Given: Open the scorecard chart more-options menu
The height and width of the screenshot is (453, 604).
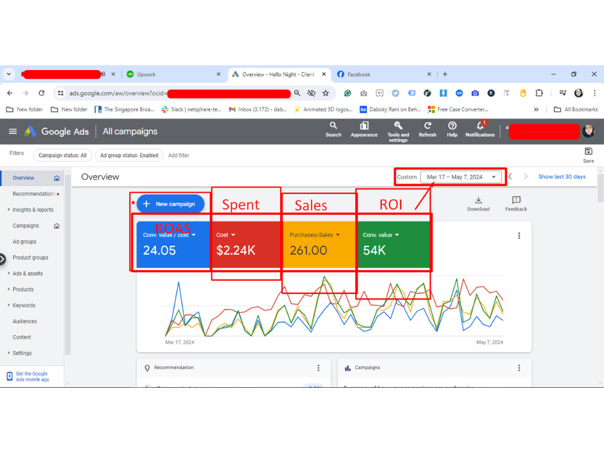Looking at the screenshot, I should 519,236.
